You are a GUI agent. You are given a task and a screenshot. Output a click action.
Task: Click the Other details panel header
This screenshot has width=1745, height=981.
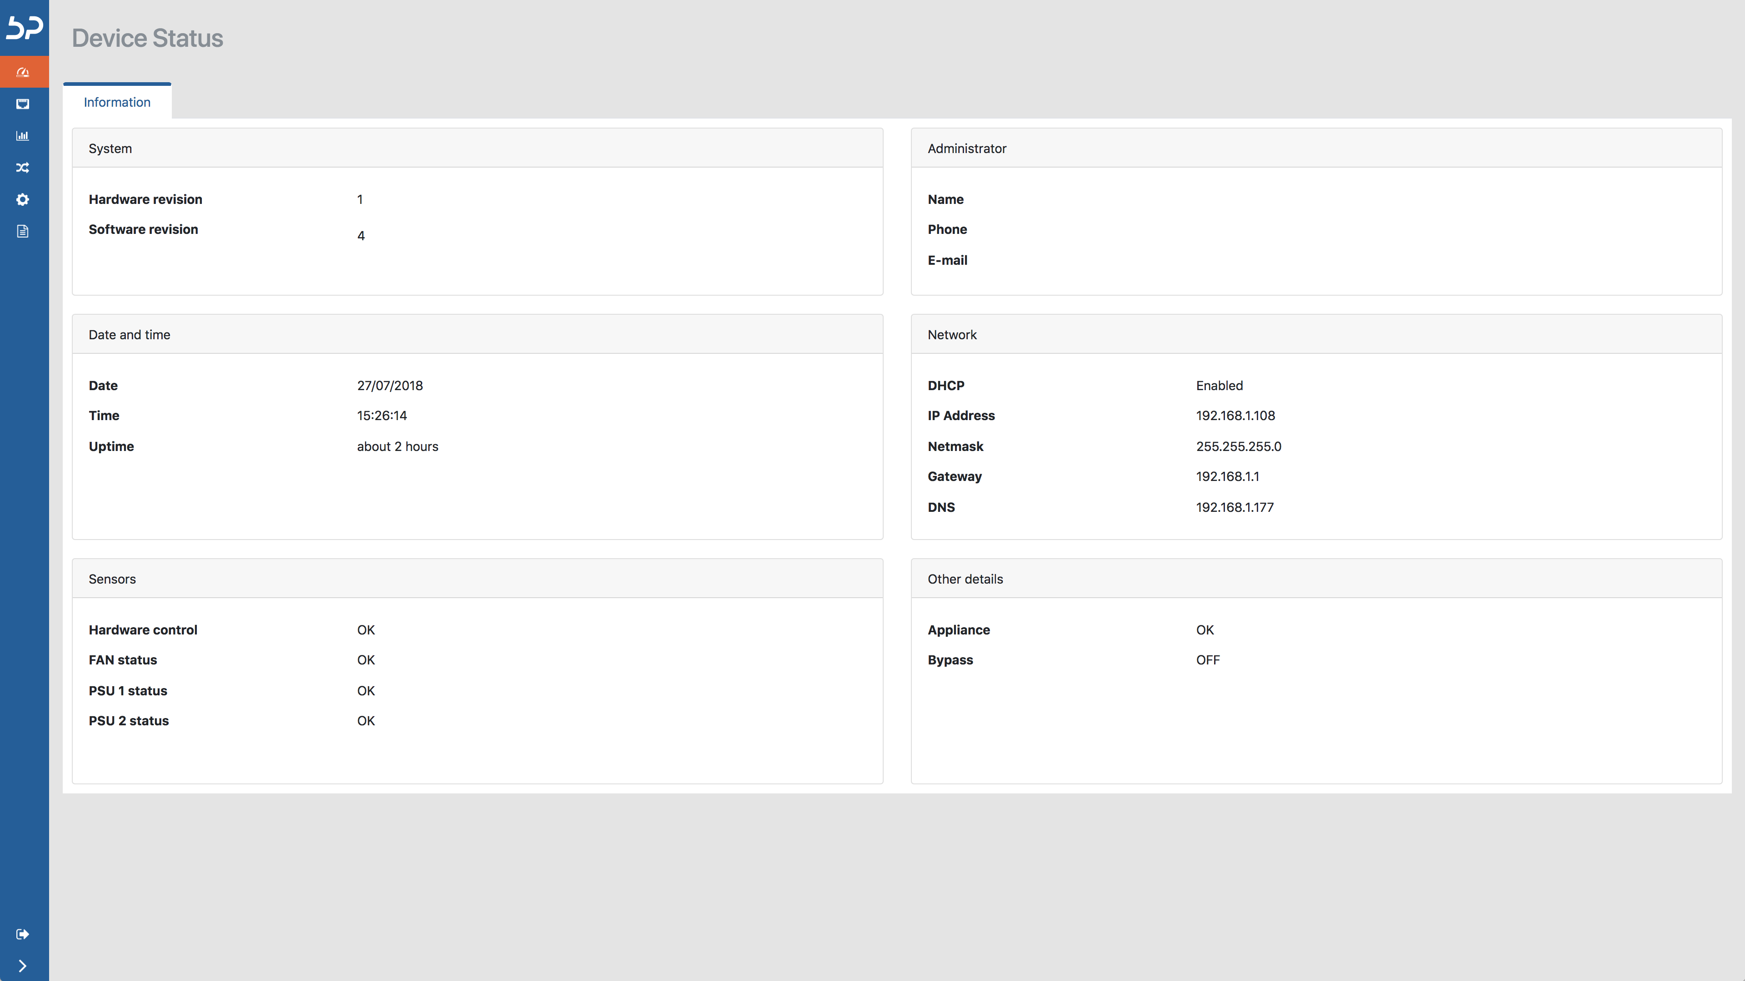[x=1316, y=579]
